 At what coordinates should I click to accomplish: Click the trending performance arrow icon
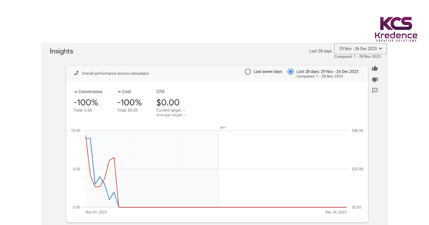point(76,73)
